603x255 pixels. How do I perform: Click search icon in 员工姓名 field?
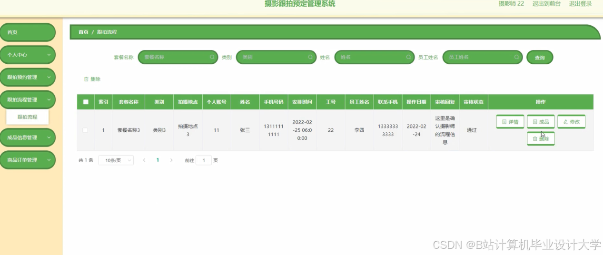[517, 57]
